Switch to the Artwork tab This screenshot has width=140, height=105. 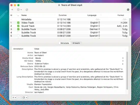pyautogui.click(x=76, y=43)
